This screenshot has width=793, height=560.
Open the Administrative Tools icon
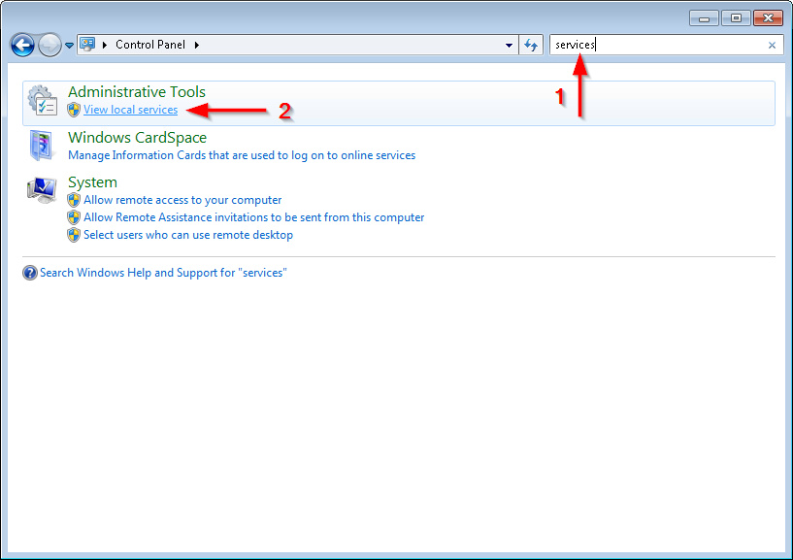point(42,99)
